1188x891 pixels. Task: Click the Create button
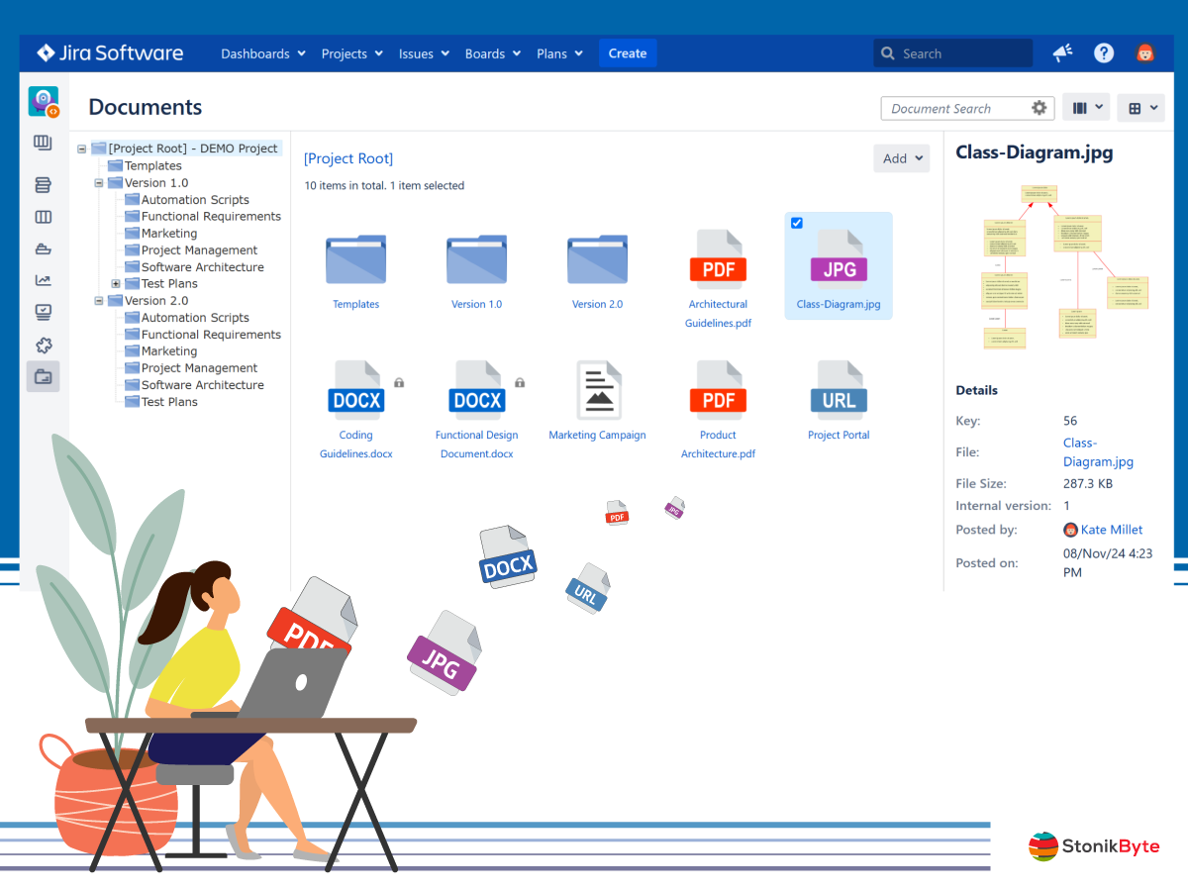627,52
